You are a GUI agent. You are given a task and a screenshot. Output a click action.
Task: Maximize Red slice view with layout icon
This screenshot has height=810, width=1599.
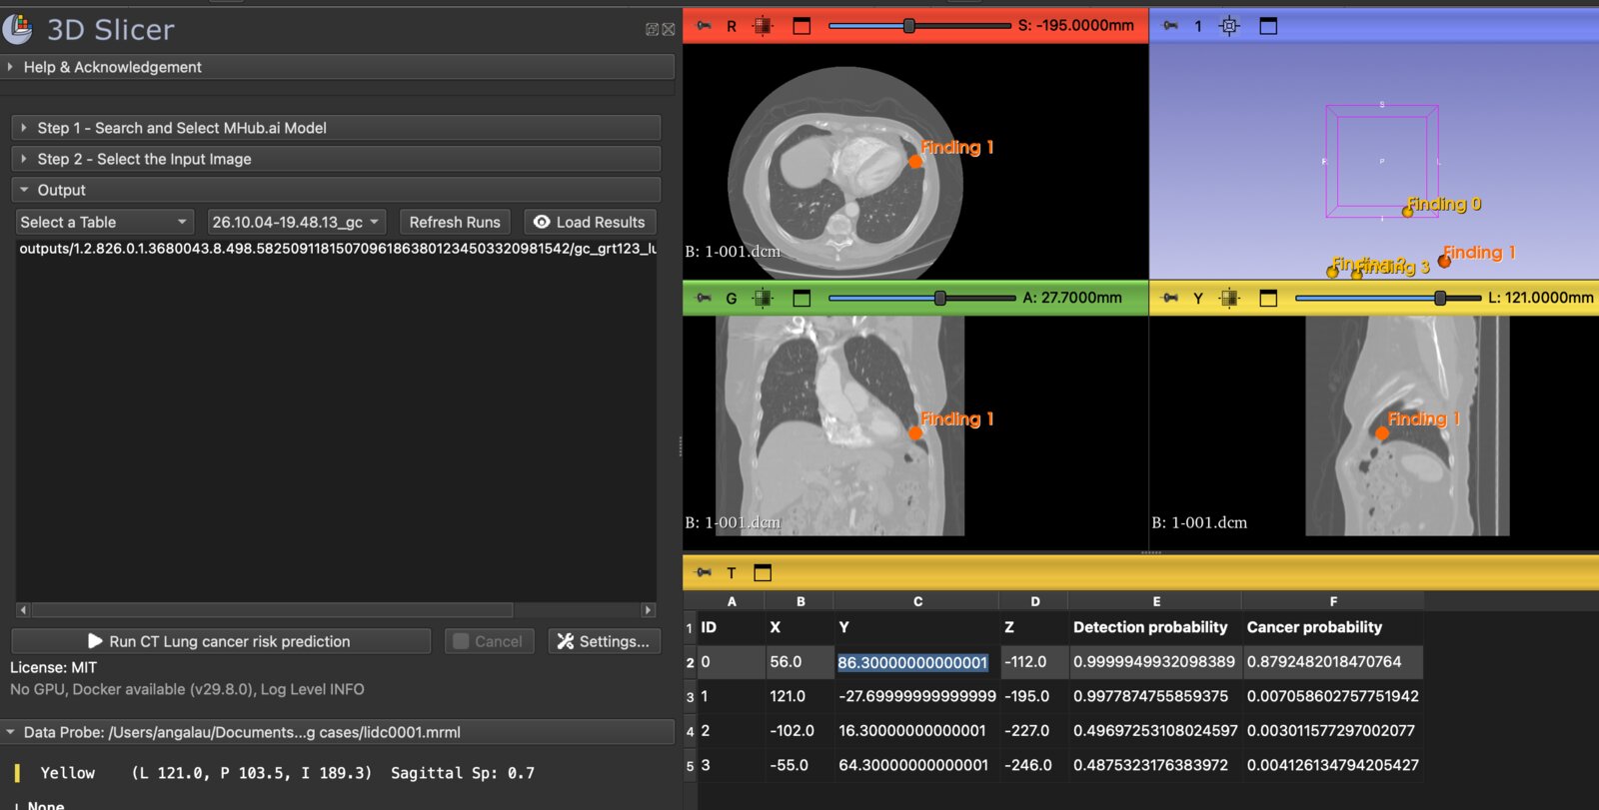point(801,26)
